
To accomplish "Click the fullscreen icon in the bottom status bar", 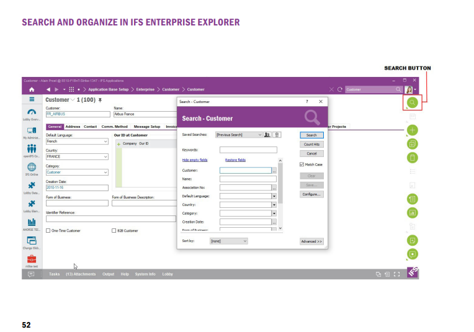I will pyautogui.click(x=397, y=274).
